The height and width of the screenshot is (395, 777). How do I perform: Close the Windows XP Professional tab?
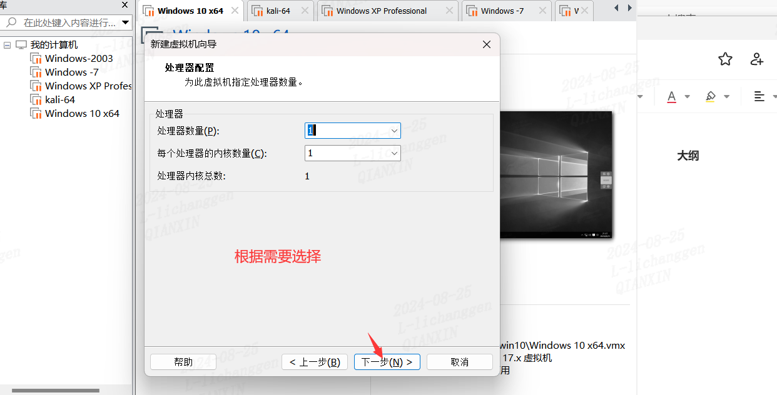point(450,11)
